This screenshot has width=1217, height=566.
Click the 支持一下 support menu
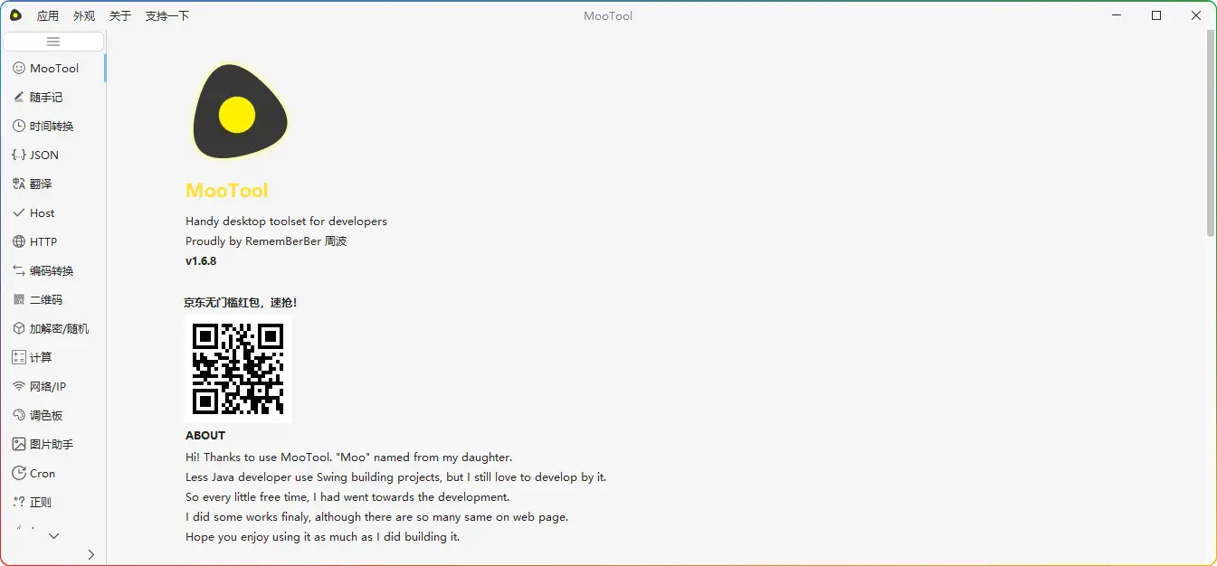coord(167,15)
